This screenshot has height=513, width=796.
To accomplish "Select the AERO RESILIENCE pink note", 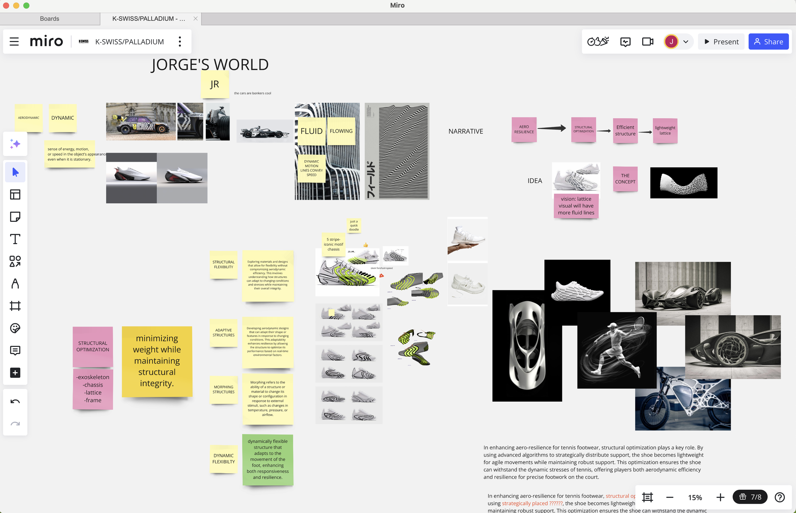I will pos(524,130).
